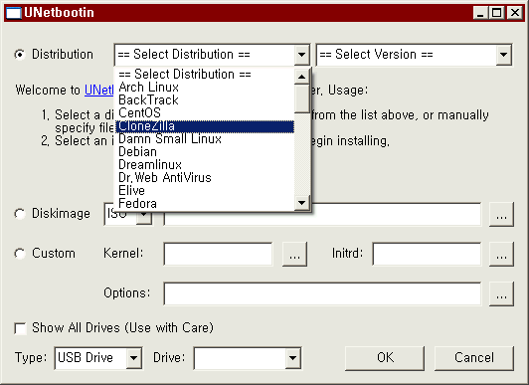
Task: Click the Options input field
Action: pyautogui.click(x=322, y=293)
